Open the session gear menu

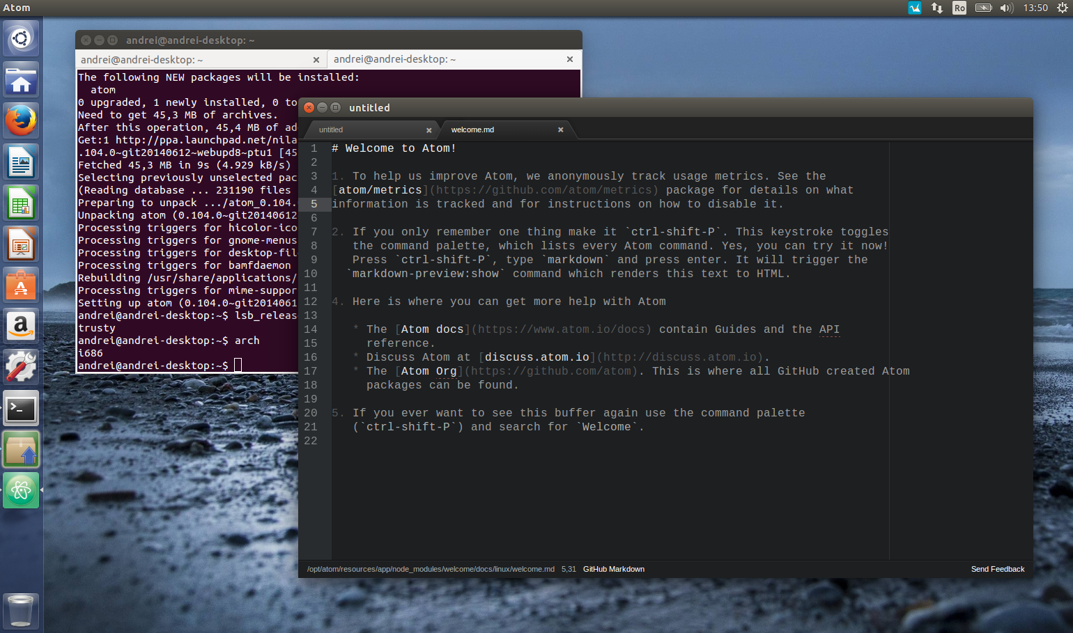point(1062,8)
